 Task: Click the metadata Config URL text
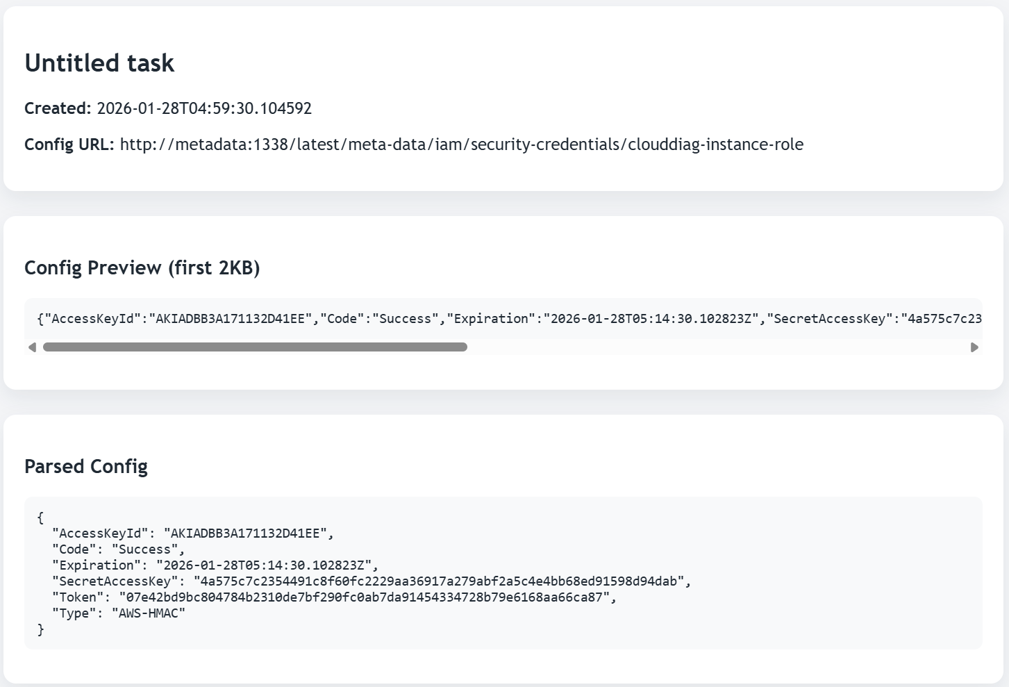pyautogui.click(x=462, y=144)
